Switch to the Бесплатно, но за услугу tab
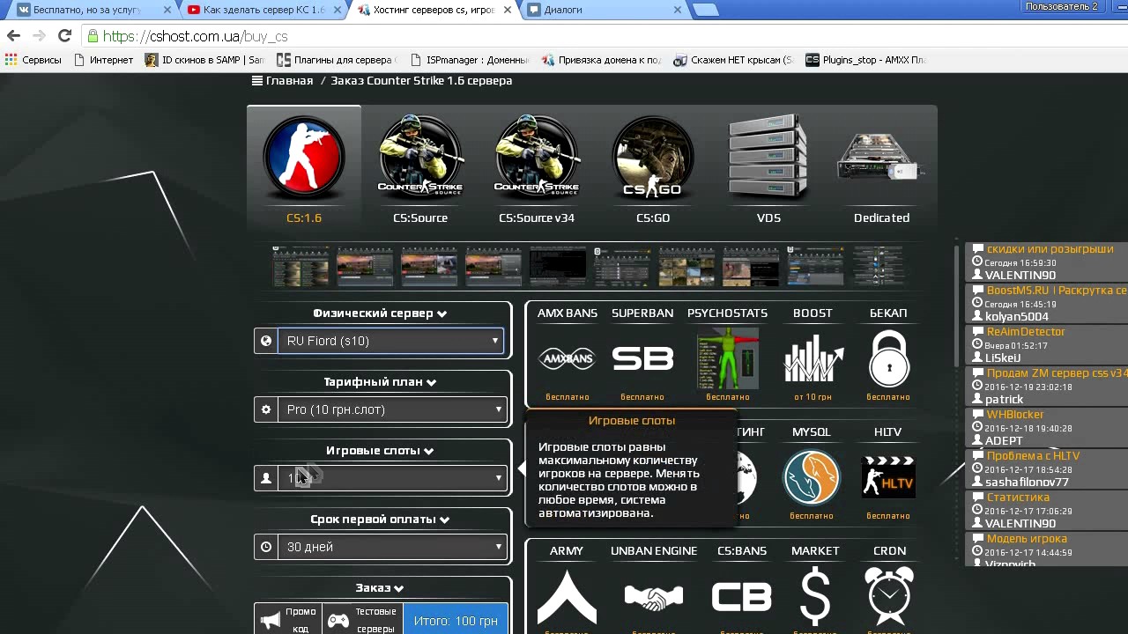 [86, 10]
